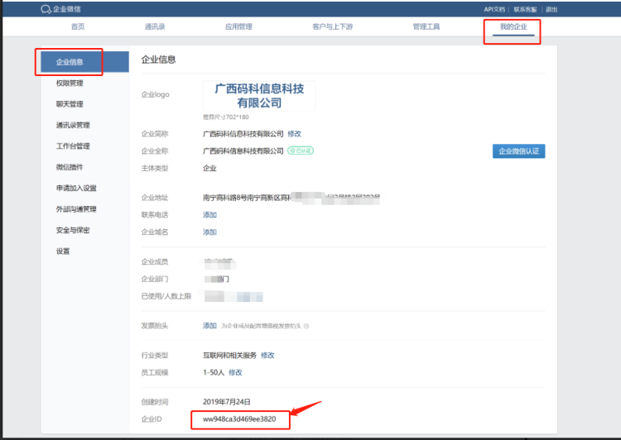Click 添加 next to 联系电话
The height and width of the screenshot is (440, 621).
[210, 215]
